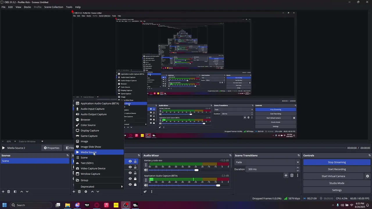Move scene down with arrow icon
This screenshot has width=372, height=209.
coord(27,192)
